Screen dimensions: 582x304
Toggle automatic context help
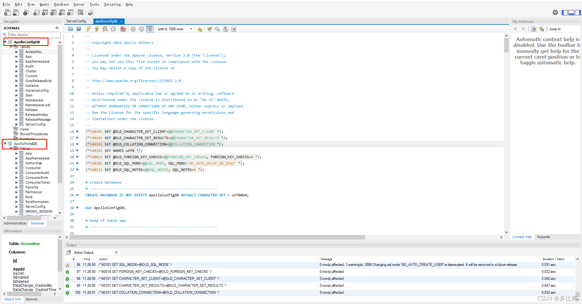pyautogui.click(x=542, y=29)
